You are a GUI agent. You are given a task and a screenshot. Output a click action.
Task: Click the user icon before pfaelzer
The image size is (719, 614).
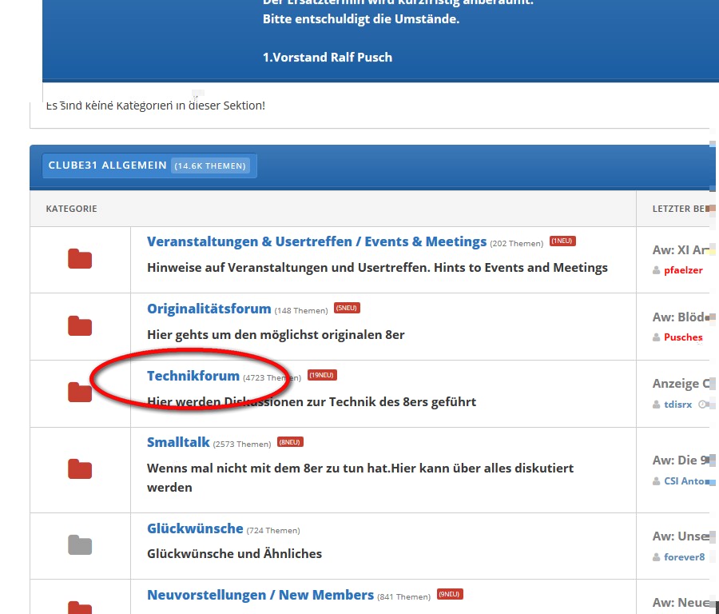click(657, 270)
